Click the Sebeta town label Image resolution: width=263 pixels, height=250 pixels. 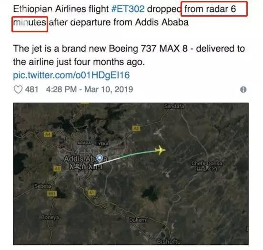(x=42, y=186)
